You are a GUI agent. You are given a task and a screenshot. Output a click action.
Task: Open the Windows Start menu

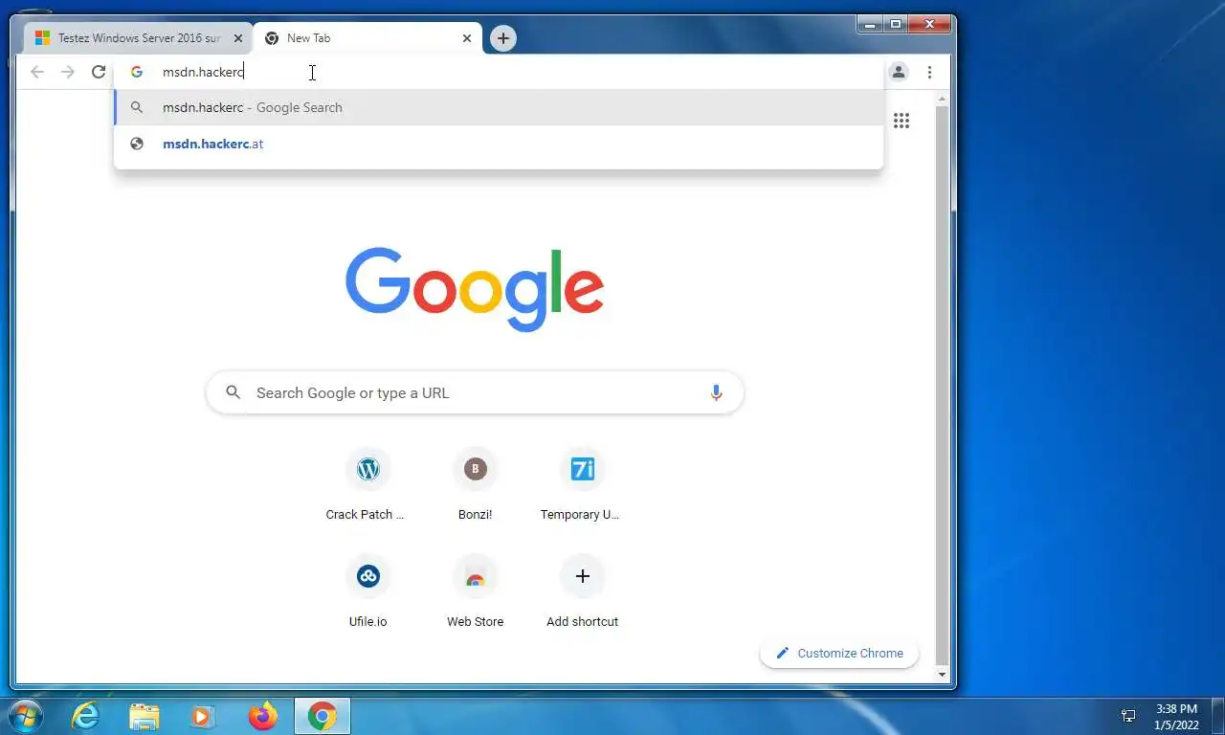click(25, 716)
